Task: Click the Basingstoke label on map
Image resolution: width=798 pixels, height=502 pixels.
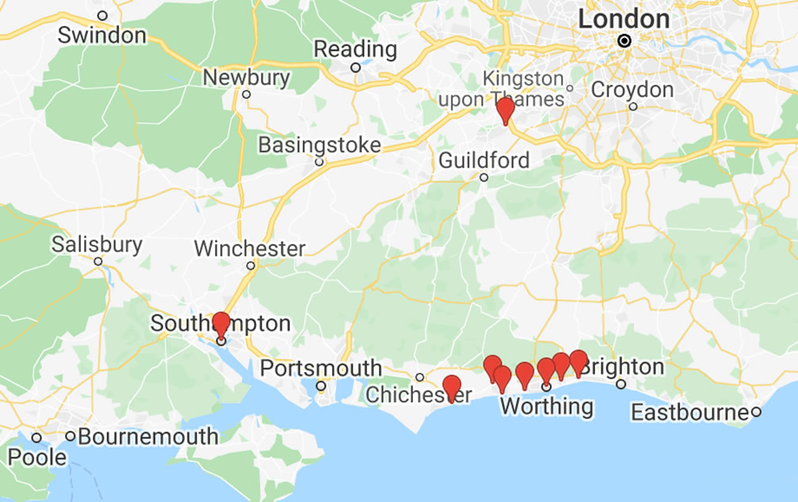Action: [x=319, y=145]
